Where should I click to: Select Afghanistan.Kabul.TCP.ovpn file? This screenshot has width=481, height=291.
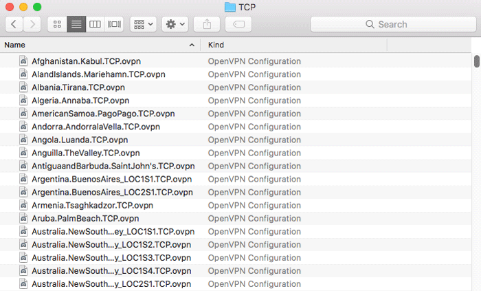(x=86, y=61)
